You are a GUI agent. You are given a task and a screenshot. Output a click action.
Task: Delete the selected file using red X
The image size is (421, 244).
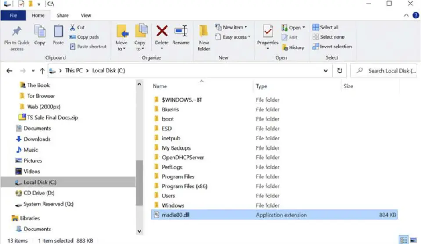pyautogui.click(x=162, y=32)
